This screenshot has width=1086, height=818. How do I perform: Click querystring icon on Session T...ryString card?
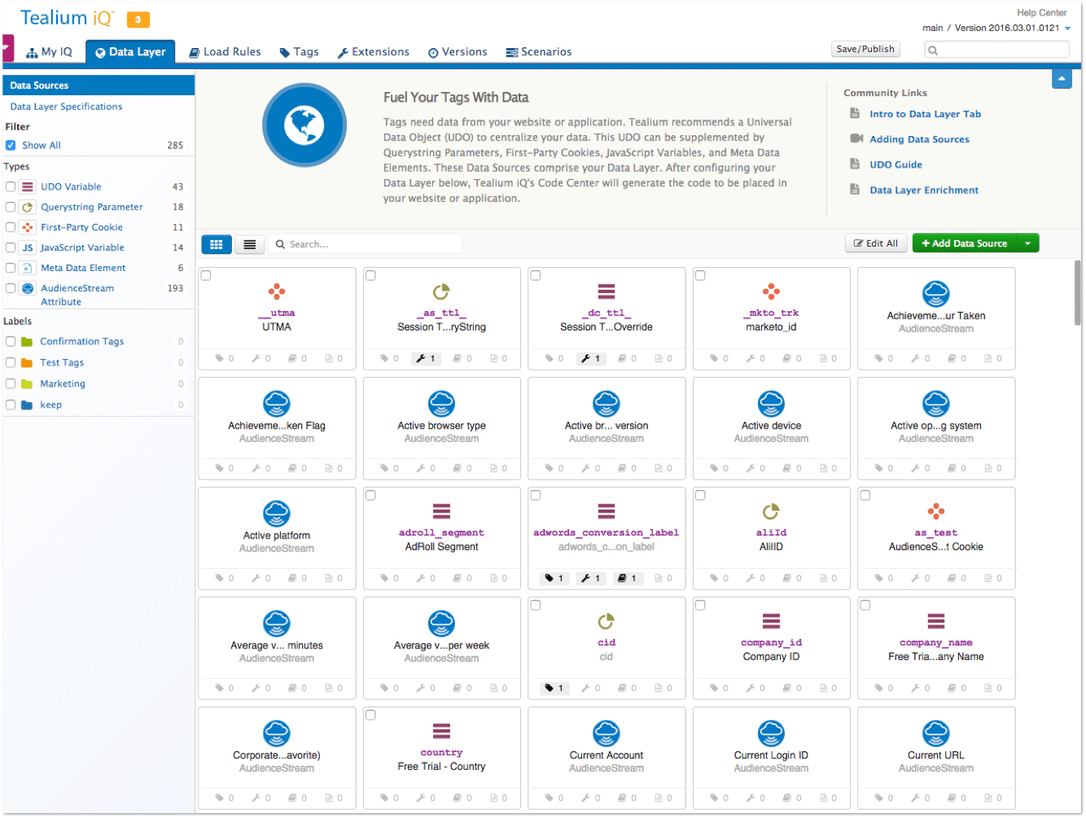click(441, 291)
